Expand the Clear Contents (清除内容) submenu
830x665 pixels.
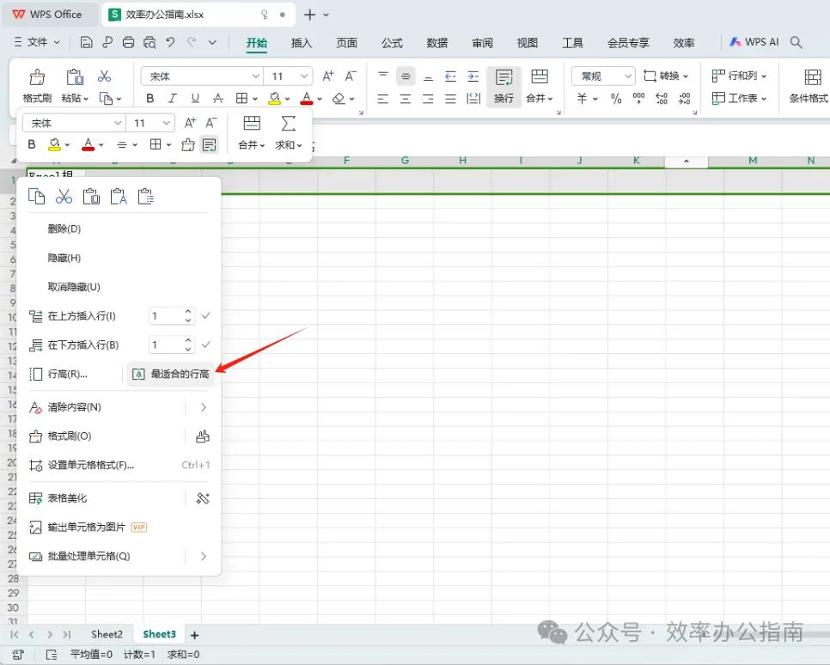tap(204, 407)
